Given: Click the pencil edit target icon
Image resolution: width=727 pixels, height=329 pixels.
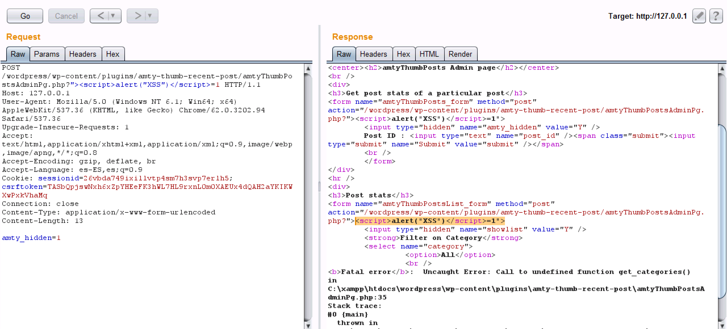Looking at the screenshot, I should pyautogui.click(x=699, y=16).
